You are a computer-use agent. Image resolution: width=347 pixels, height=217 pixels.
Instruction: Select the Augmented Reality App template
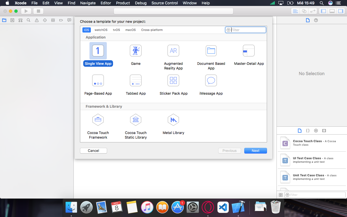tap(173, 50)
